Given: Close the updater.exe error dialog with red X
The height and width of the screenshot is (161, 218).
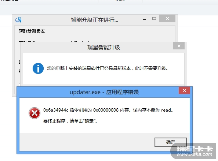Looking at the screenshot, I should (185, 90).
